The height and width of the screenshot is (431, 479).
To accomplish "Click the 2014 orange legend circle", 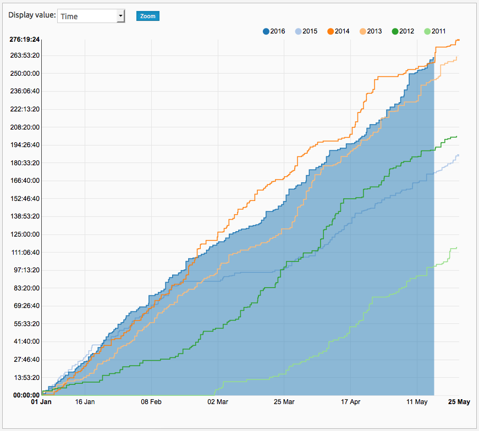I will pyautogui.click(x=331, y=31).
